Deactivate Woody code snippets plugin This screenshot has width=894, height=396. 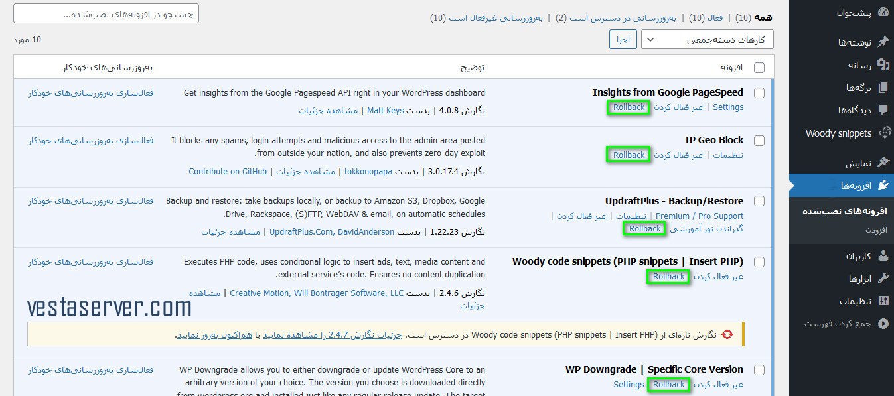(x=718, y=277)
